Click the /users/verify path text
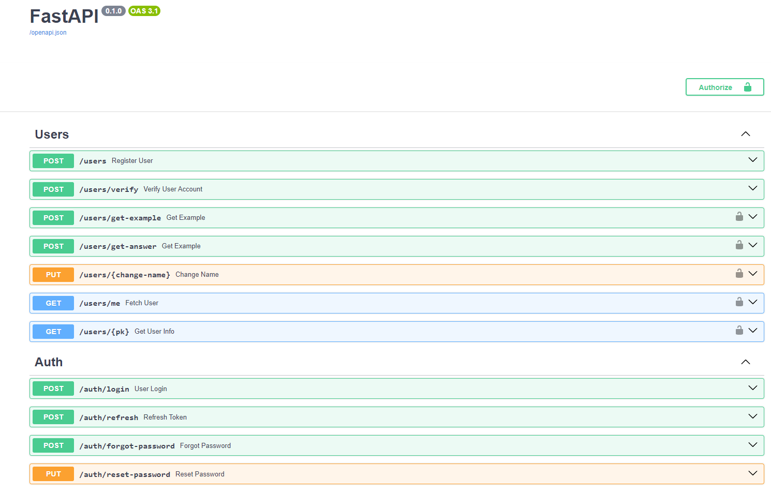Viewport: 771px width, 493px height. [109, 189]
